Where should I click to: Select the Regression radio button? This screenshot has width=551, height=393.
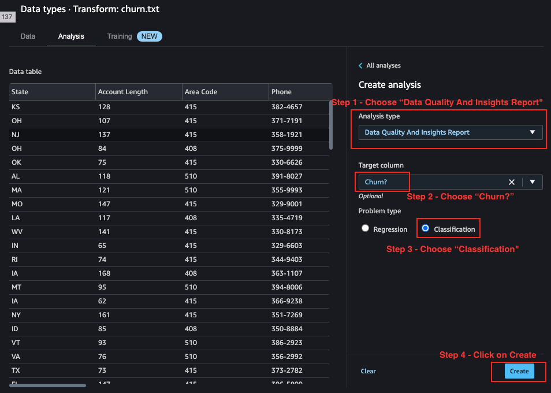[x=366, y=228]
